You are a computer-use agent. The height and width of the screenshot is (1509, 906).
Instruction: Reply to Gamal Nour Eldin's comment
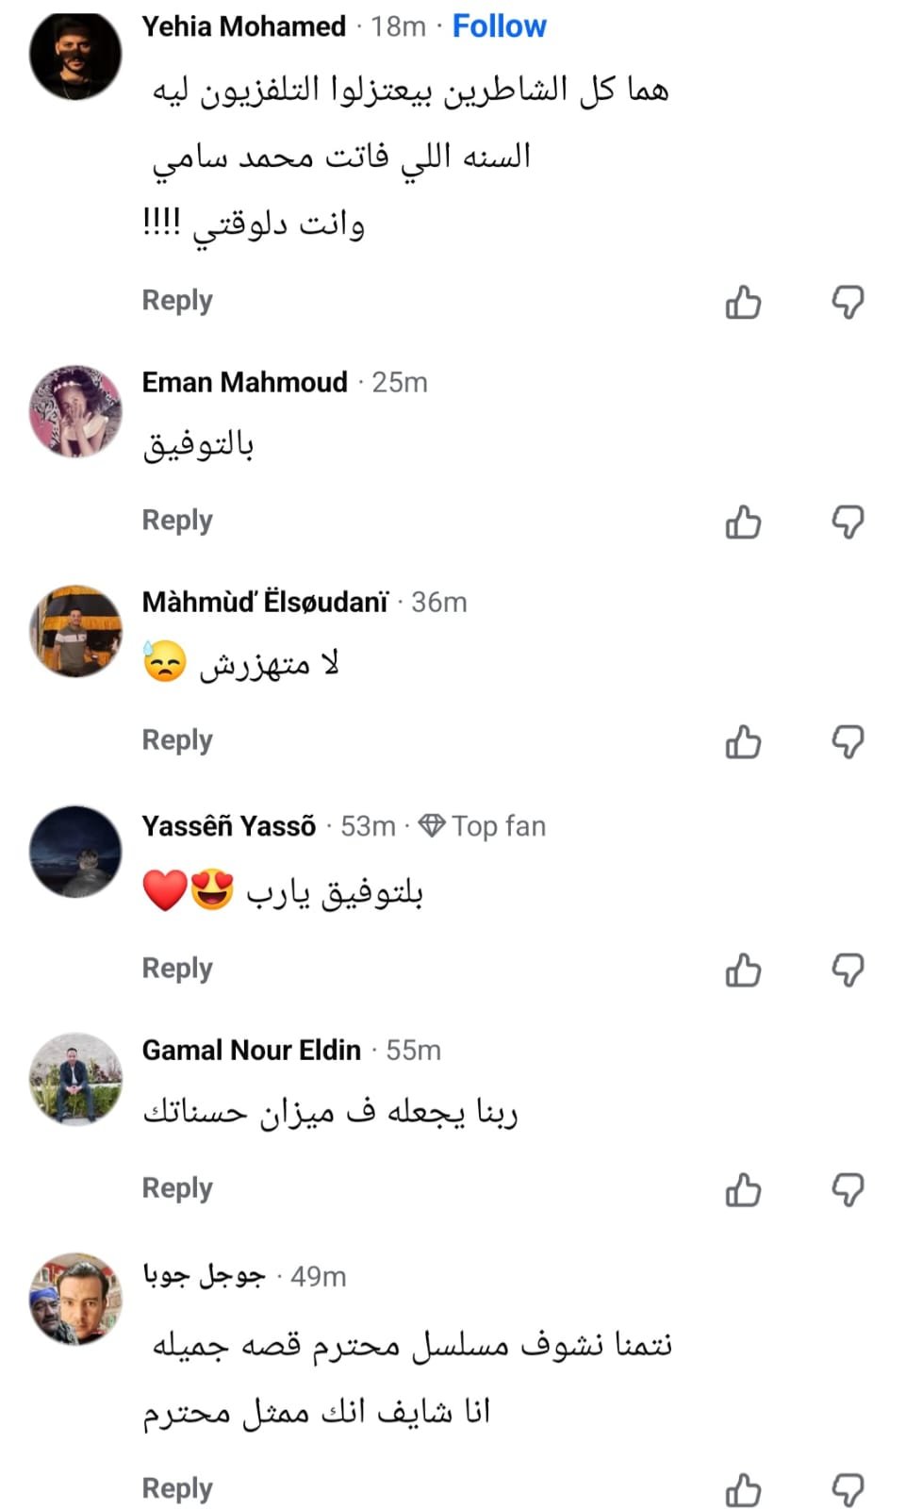(x=176, y=1188)
